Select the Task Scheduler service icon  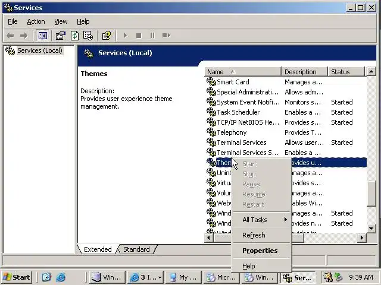tap(211, 112)
